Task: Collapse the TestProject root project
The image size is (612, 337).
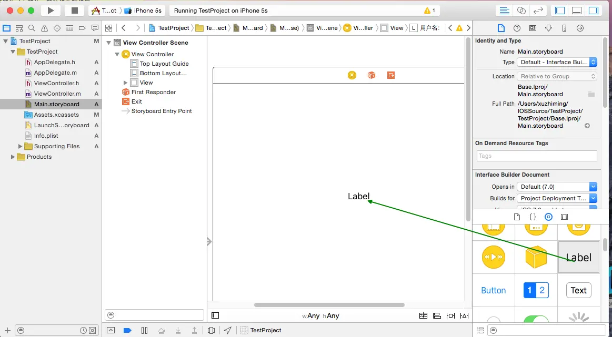Action: point(5,41)
